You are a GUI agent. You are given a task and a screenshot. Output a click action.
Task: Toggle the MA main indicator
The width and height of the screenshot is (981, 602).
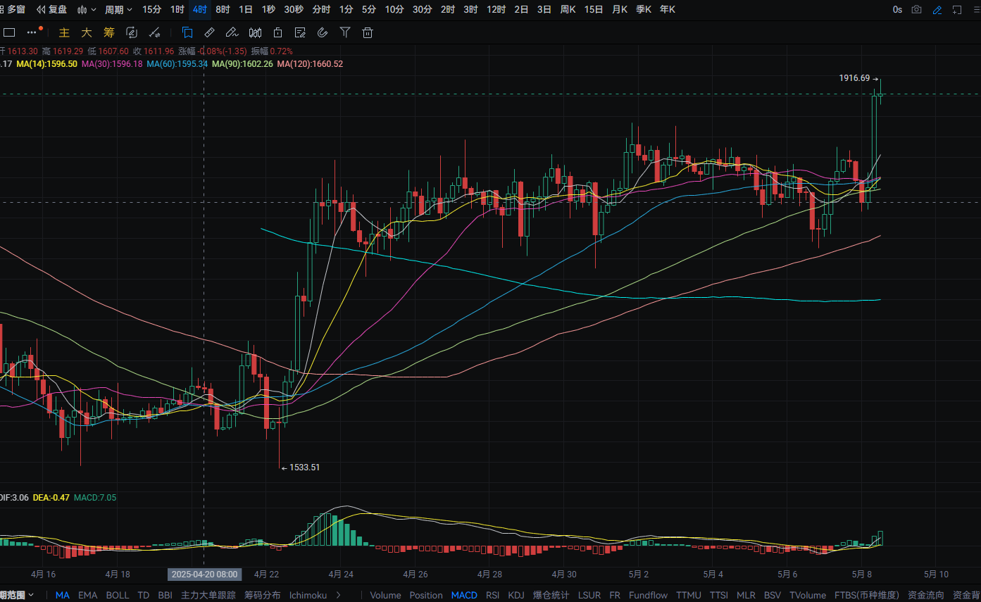(x=63, y=595)
